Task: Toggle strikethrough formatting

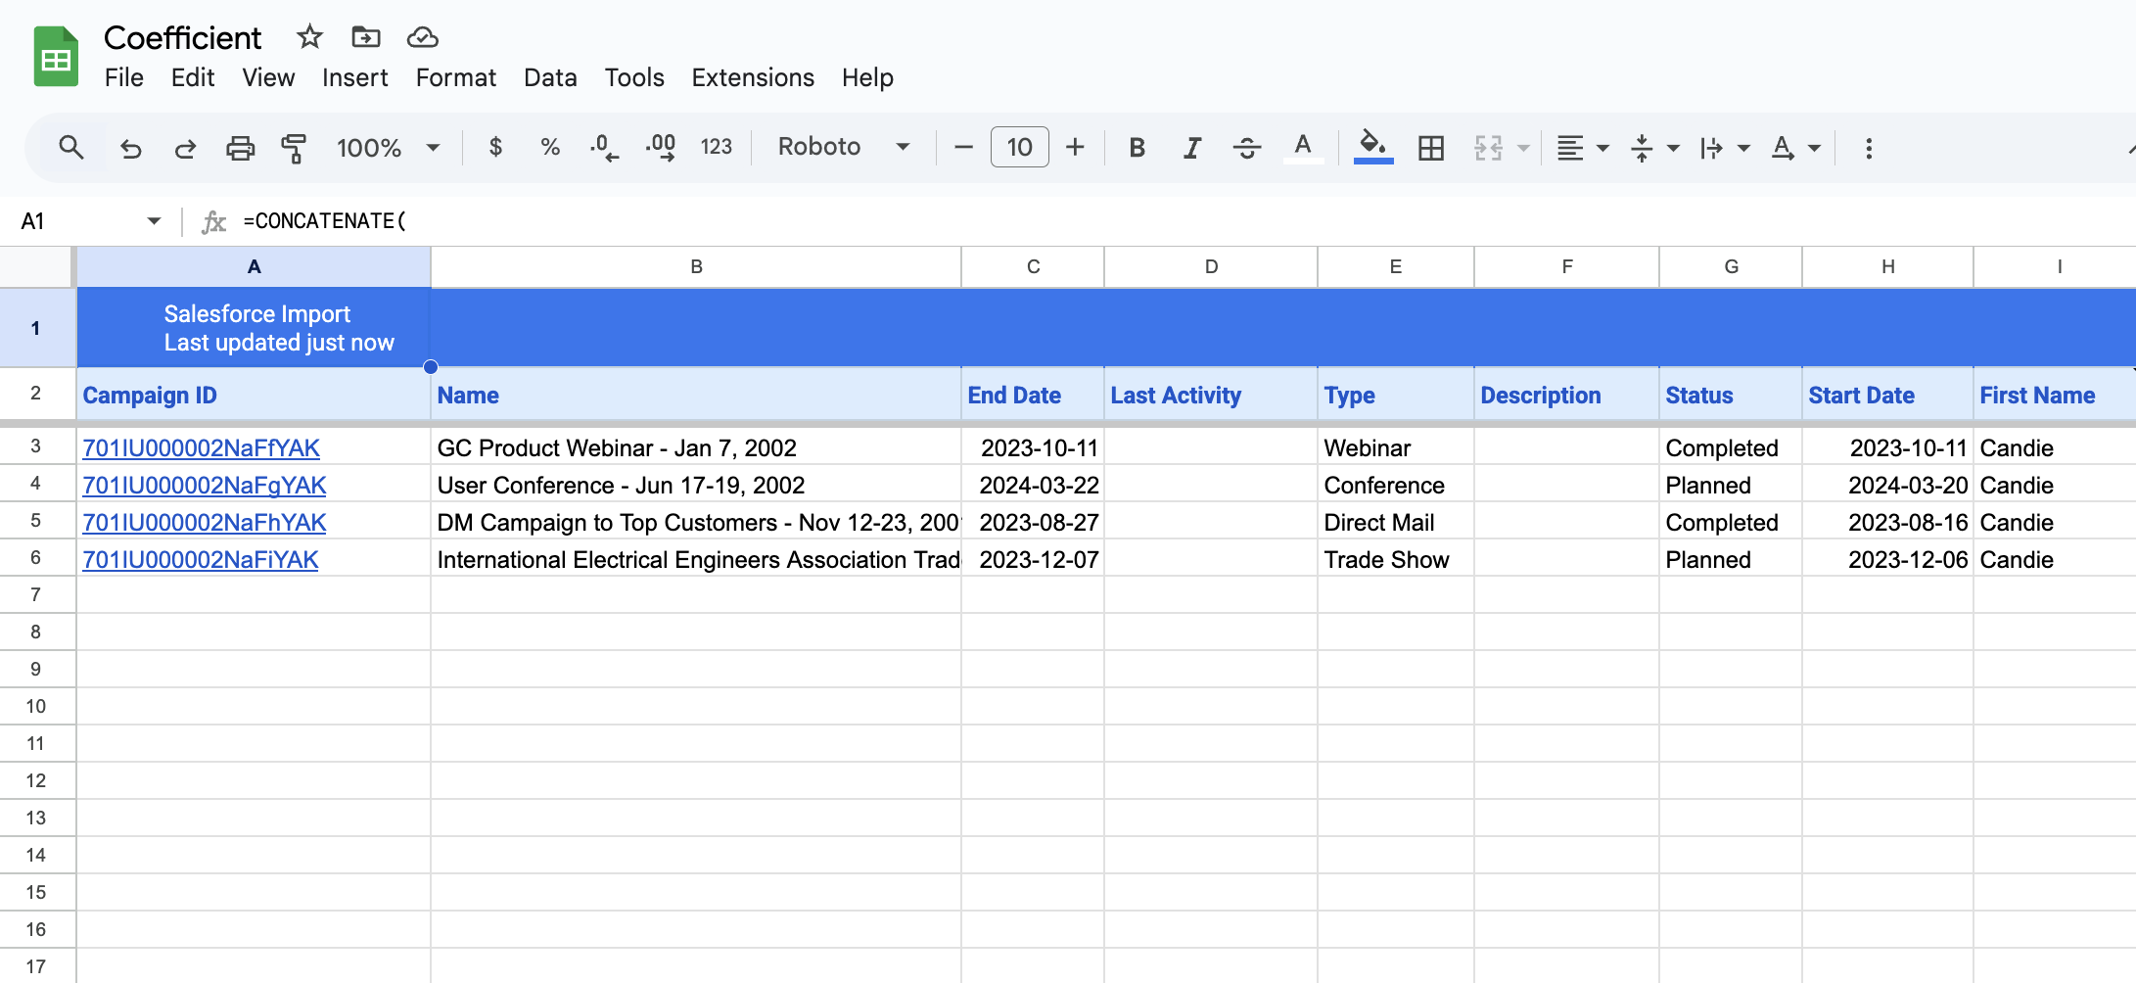Action: [1246, 148]
